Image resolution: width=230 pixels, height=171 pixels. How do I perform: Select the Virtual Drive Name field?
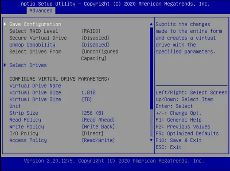tap(35, 86)
